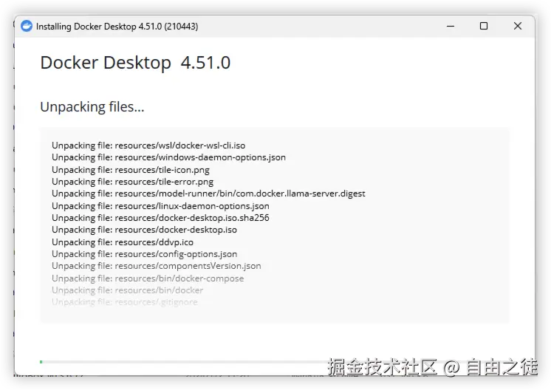Select the tile-error.png log line
This screenshot has height=390, width=551.
click(132, 182)
